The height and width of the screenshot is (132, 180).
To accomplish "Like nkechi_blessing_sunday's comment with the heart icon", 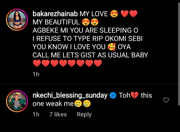I will [x=166, y=100].
